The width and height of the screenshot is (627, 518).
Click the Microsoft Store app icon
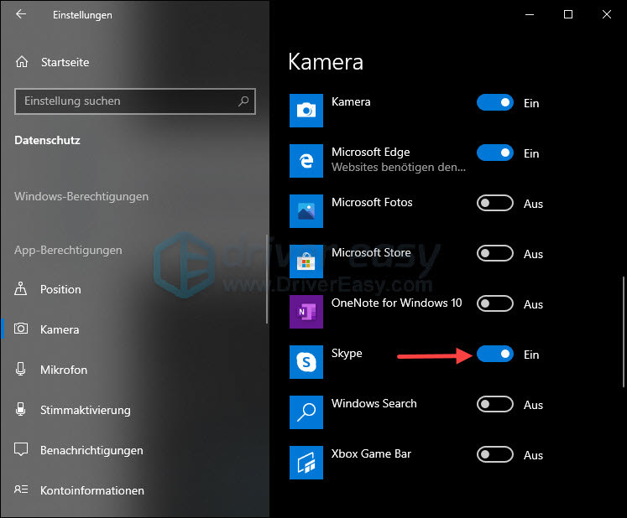[306, 262]
